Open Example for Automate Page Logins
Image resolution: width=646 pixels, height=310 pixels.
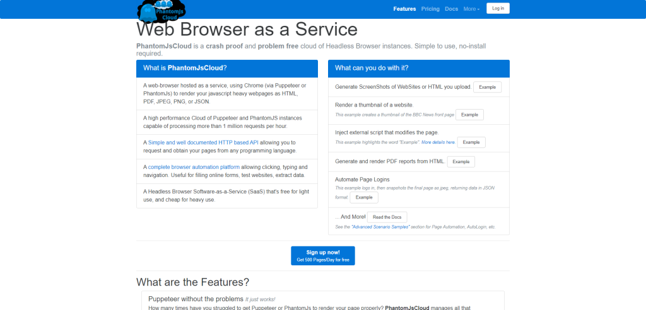tap(364, 198)
